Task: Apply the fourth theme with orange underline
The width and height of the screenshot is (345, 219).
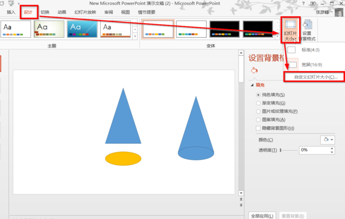Action: point(116,29)
